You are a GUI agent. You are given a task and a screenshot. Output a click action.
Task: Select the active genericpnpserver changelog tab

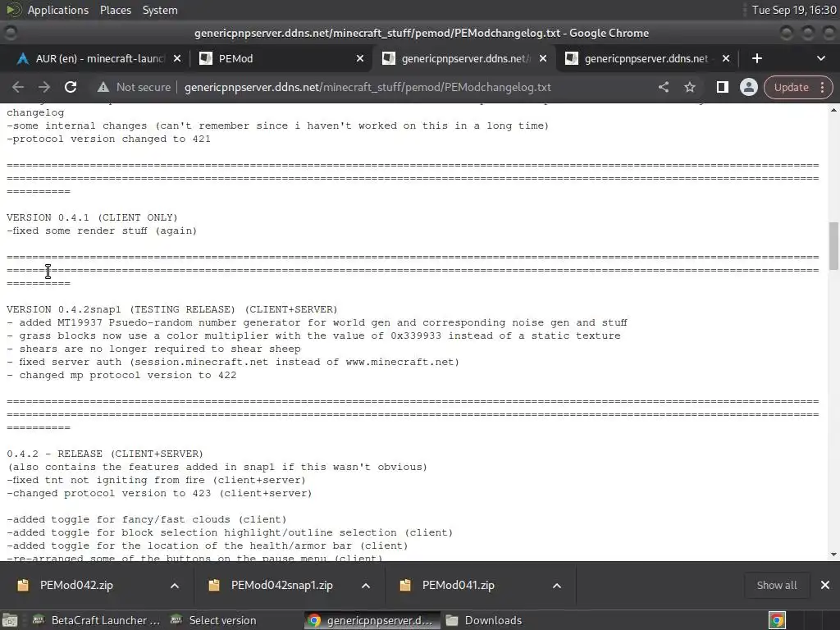point(465,58)
